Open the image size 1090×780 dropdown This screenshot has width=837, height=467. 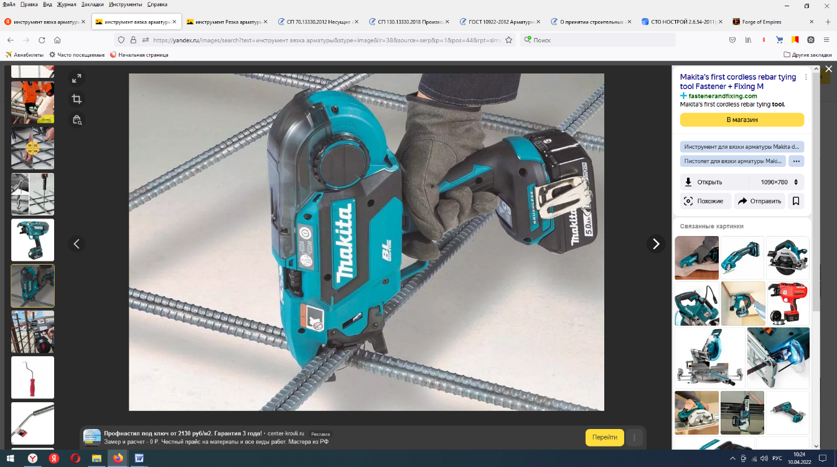pos(777,182)
